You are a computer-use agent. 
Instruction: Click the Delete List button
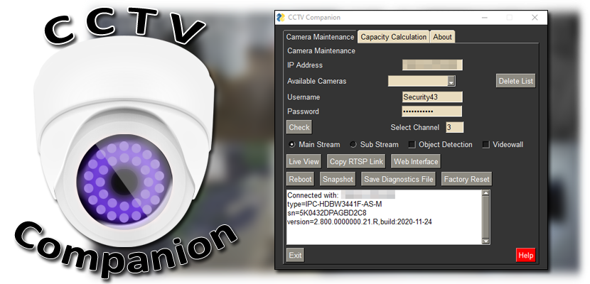(515, 81)
